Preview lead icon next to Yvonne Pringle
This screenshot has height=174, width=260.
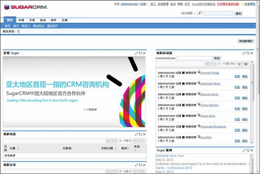199,72
